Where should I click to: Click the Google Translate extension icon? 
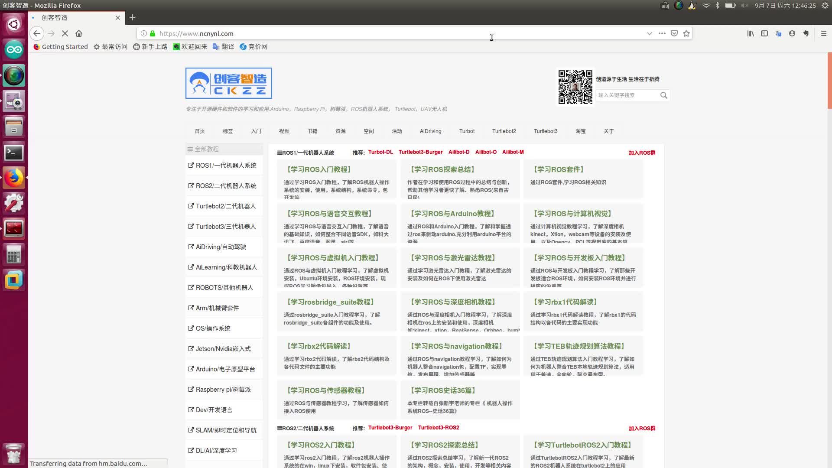click(779, 33)
